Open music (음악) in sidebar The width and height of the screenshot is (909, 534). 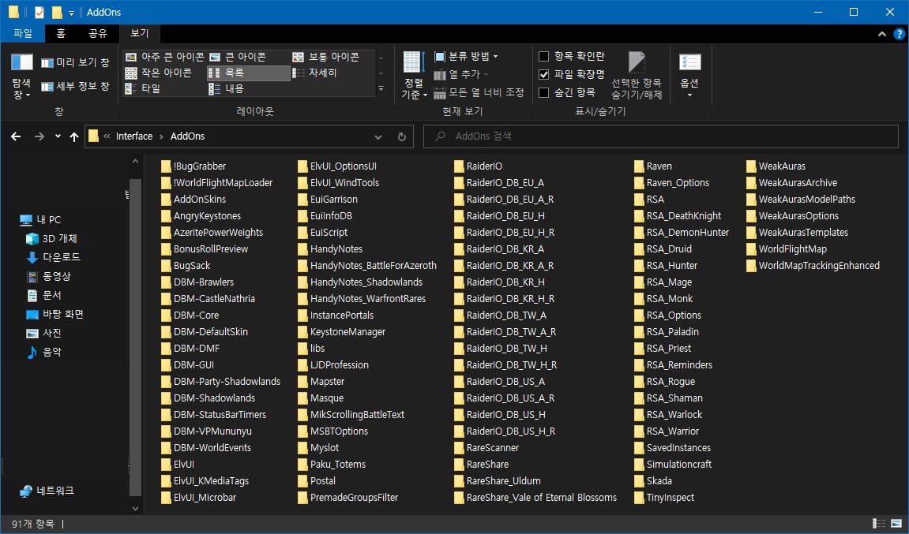[x=44, y=352]
